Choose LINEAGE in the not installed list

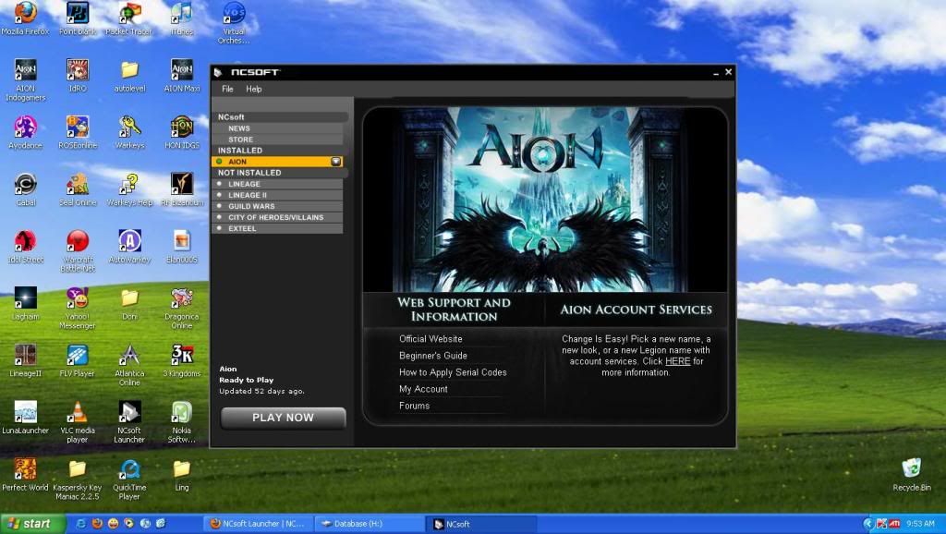tap(277, 184)
